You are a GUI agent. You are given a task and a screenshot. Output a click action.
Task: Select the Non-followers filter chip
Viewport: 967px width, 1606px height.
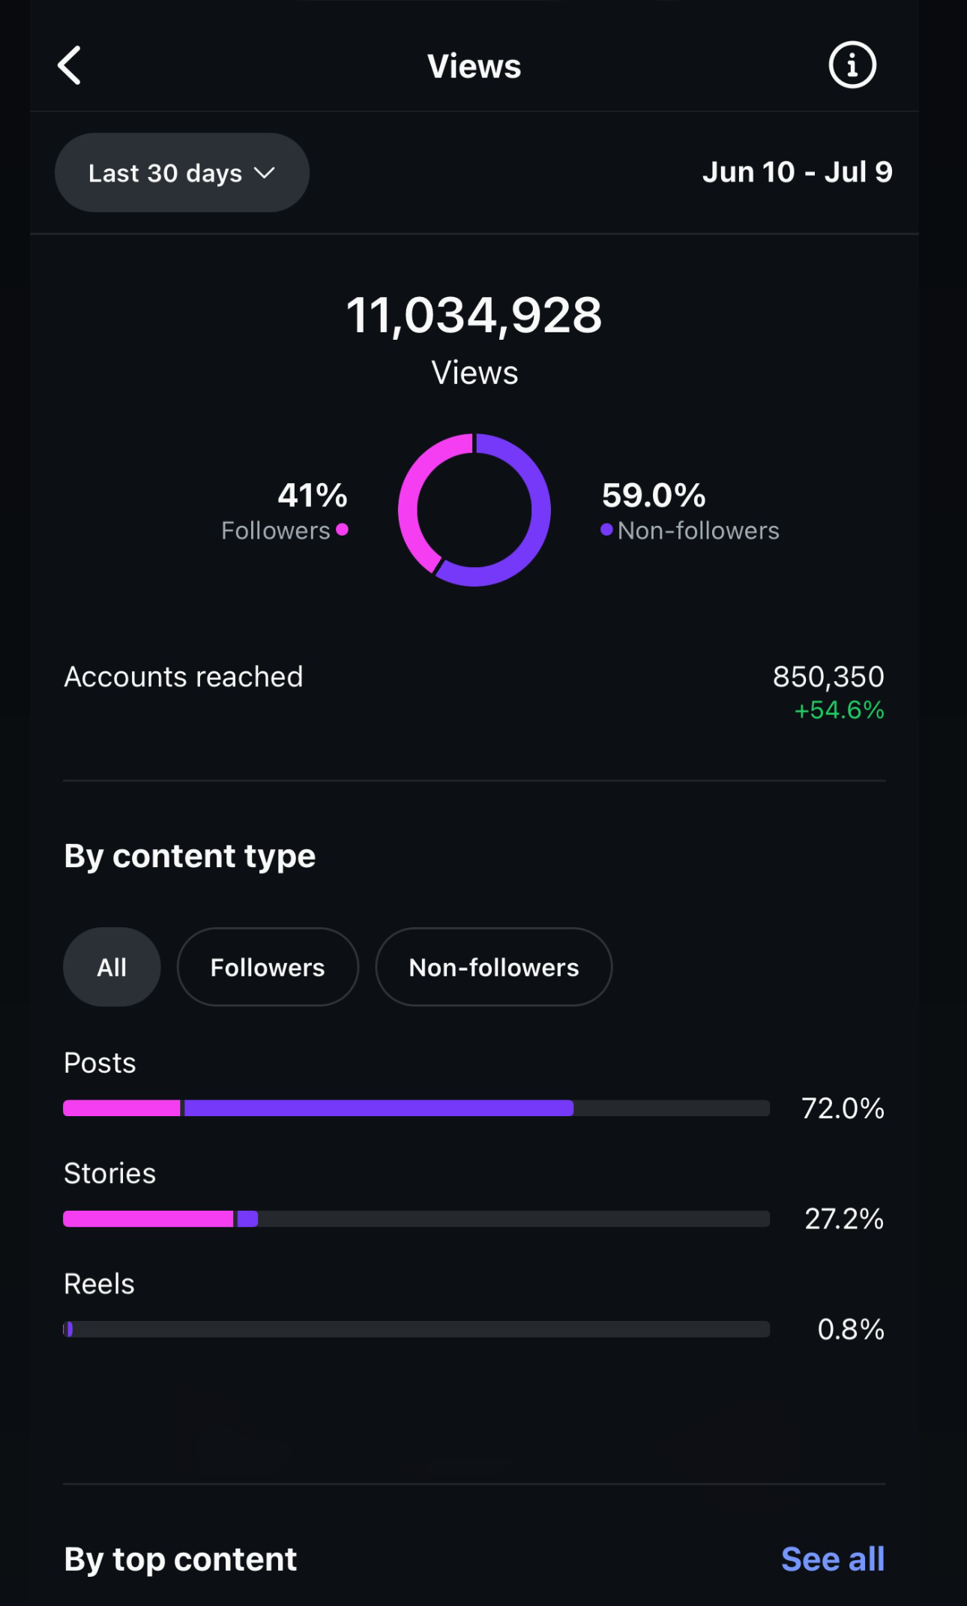[493, 967]
